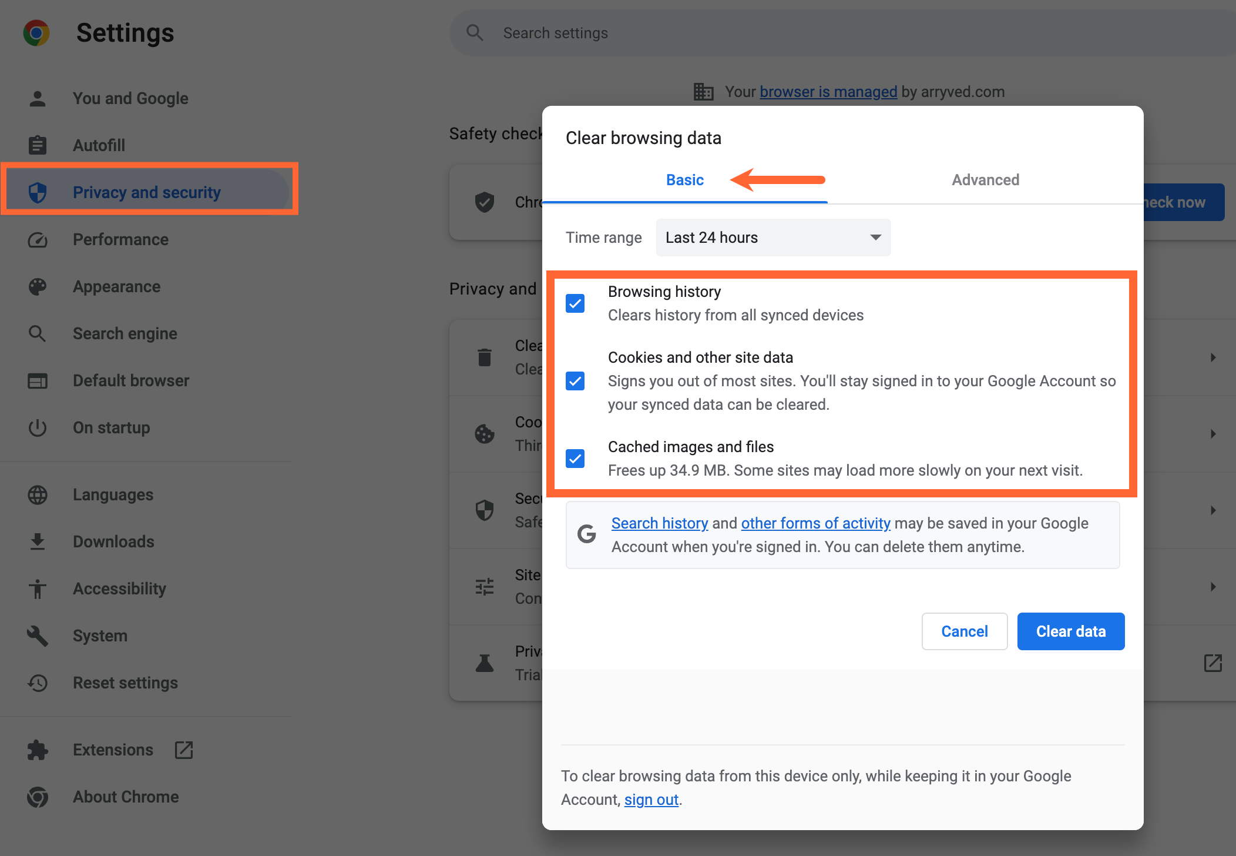Click the Reset settings history icon
1236x856 pixels.
coord(38,683)
